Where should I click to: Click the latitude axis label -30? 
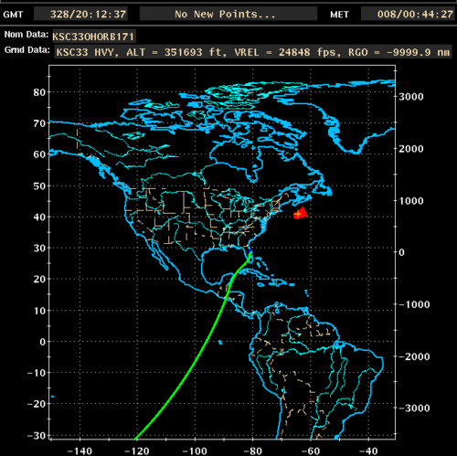click(37, 436)
